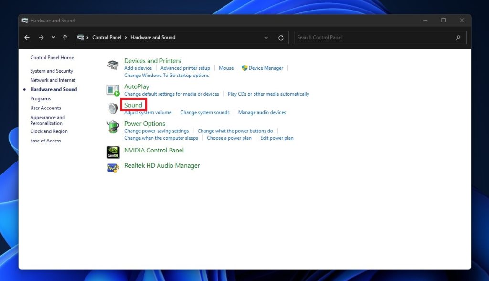Open the Devices and Printers heading link
Image resolution: width=489 pixels, height=281 pixels.
click(x=152, y=61)
